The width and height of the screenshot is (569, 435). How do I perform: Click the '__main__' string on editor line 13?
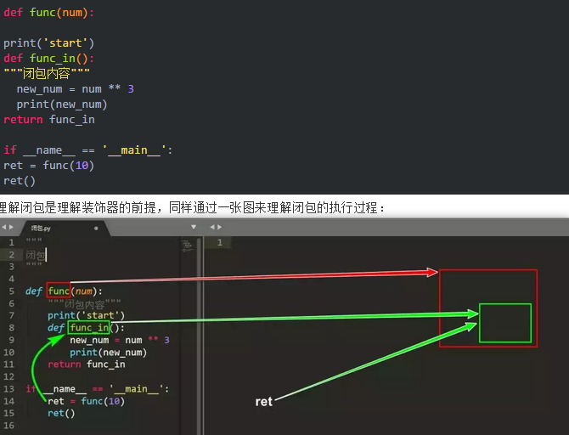coord(136,389)
